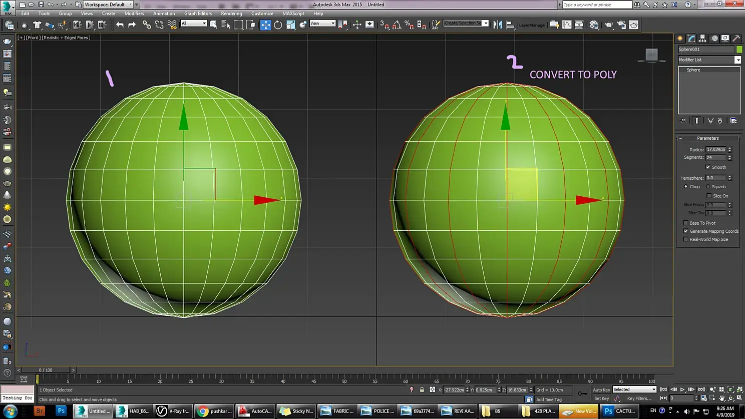Viewport: 745px width, 419px height.
Task: Open the Curve Editor icon
Action: tap(567, 25)
